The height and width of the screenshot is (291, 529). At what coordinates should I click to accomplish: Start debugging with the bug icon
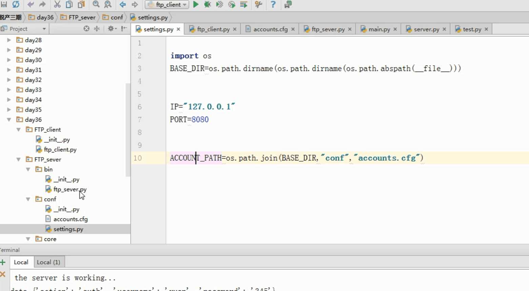[x=207, y=4]
